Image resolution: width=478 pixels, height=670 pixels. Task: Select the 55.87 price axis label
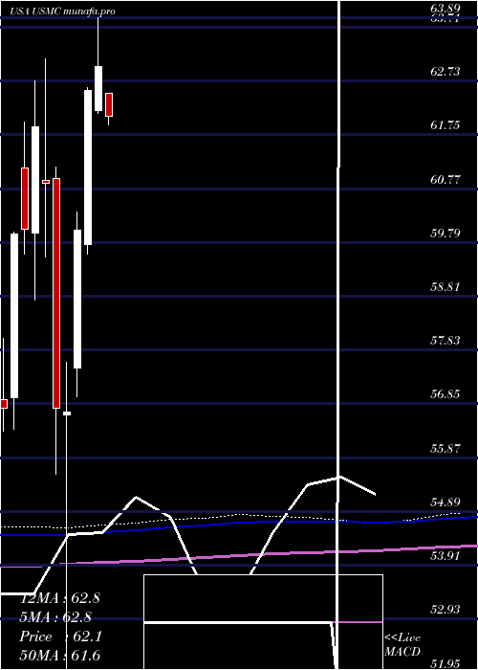[445, 449]
